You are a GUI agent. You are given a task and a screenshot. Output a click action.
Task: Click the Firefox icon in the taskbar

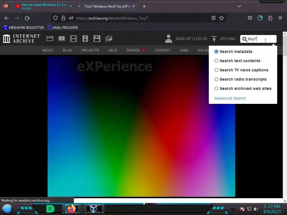pyautogui.click(x=71, y=209)
